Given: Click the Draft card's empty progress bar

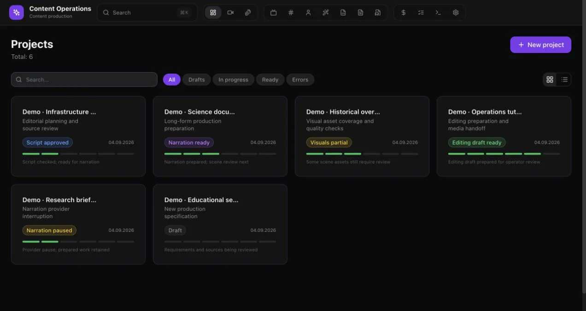Looking at the screenshot, I should pos(220,242).
